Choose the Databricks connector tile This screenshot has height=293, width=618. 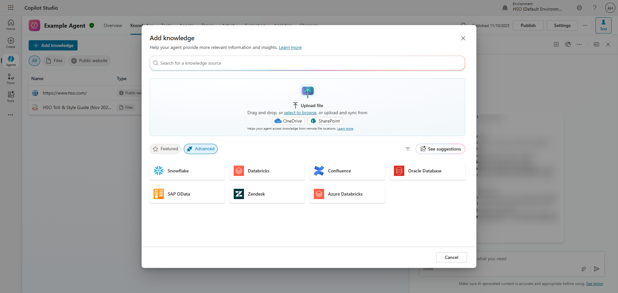click(x=267, y=171)
